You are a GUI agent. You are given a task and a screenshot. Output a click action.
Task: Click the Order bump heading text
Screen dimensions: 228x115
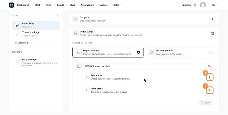pos(86,32)
